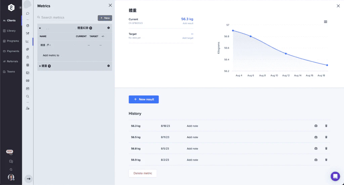Click camera icon for 56.3 kg entry
This screenshot has width=344, height=185.
coord(316,126)
